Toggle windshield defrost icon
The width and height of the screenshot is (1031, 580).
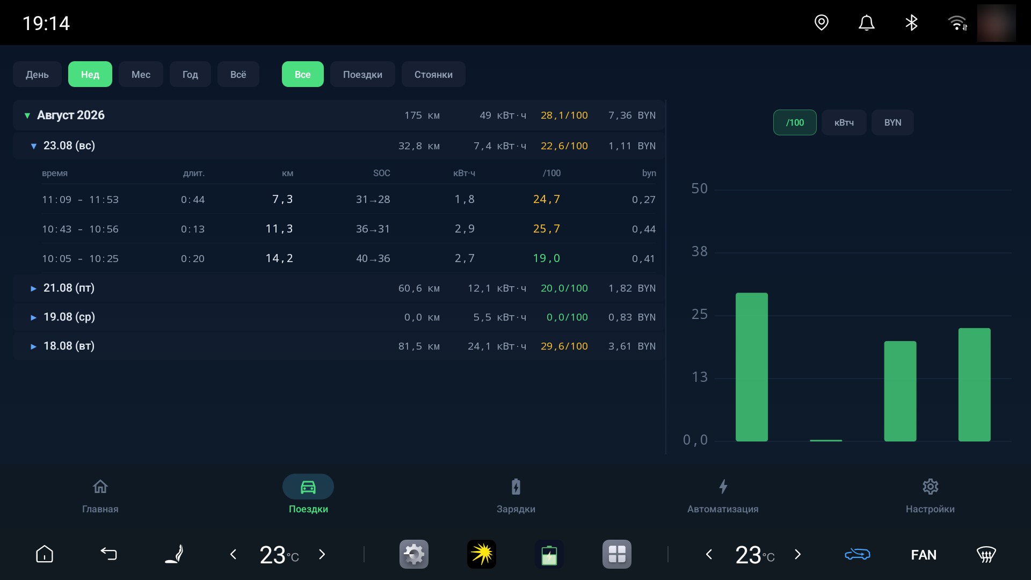[986, 554]
